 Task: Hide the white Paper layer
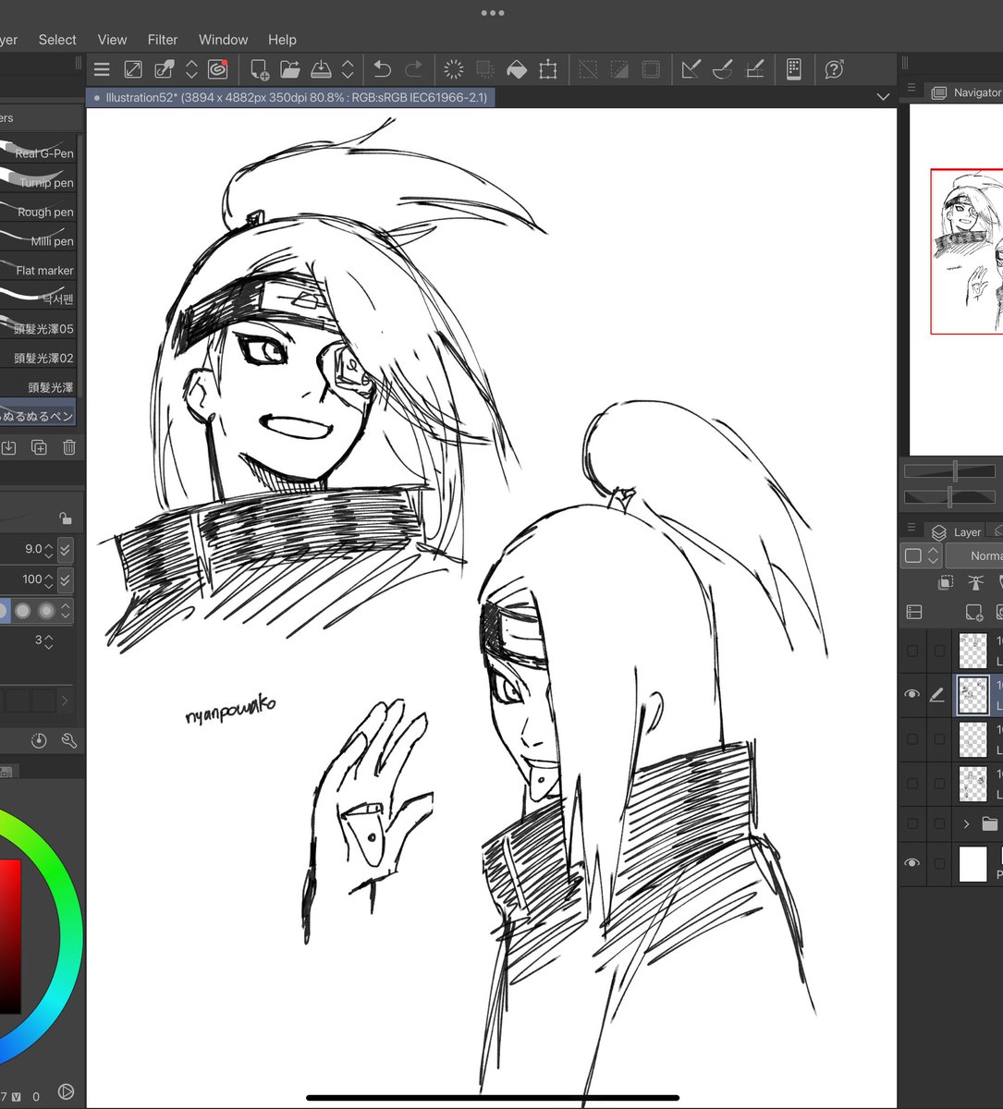click(912, 863)
